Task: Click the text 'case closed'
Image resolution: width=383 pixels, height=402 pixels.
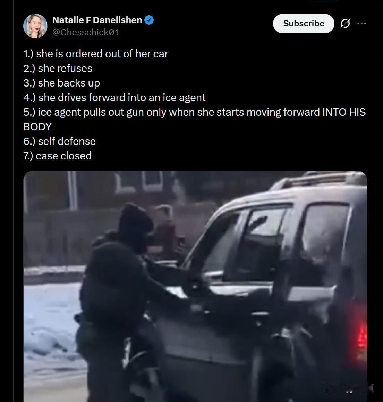Action: 64,156
